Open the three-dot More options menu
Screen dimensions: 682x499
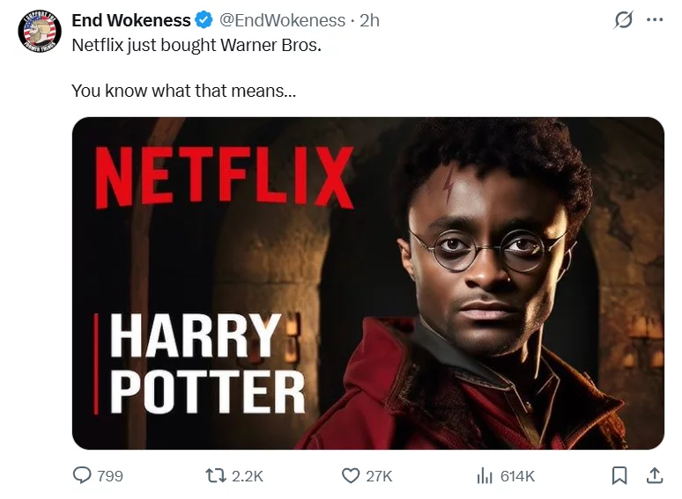(654, 20)
